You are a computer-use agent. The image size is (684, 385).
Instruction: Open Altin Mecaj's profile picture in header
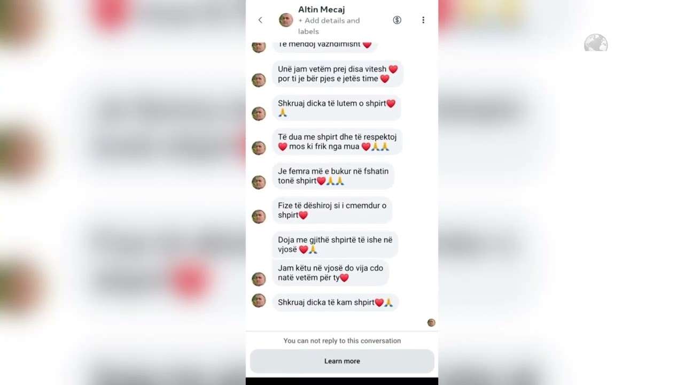[286, 20]
